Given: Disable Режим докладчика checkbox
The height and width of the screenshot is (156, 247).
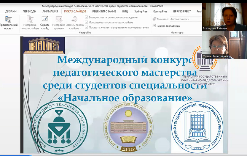Looking at the screenshot, I should [x=154, y=26].
